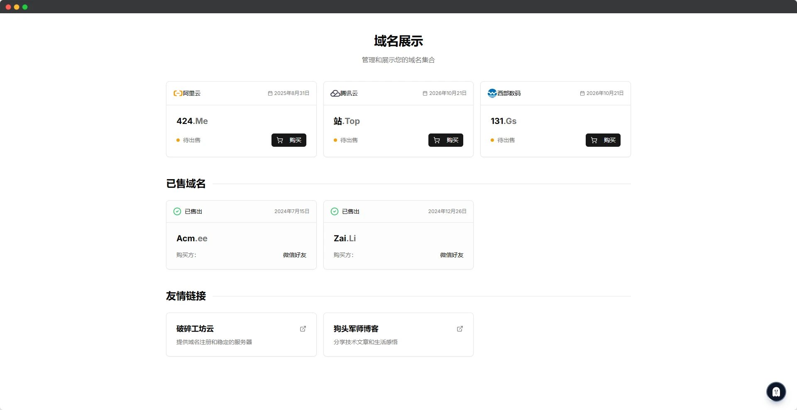Click the Alibaba Cloud (阿里云) logo icon
This screenshot has width=797, height=410.
pos(178,93)
